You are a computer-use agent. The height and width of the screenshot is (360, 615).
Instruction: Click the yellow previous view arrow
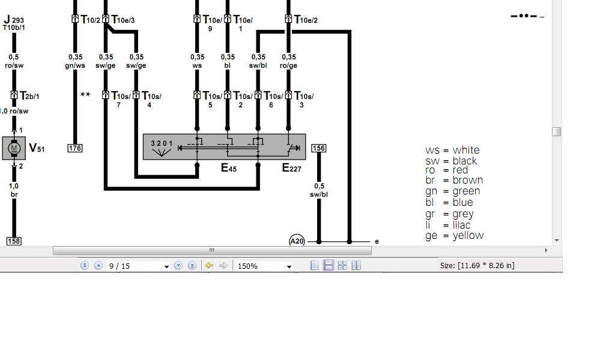(209, 266)
